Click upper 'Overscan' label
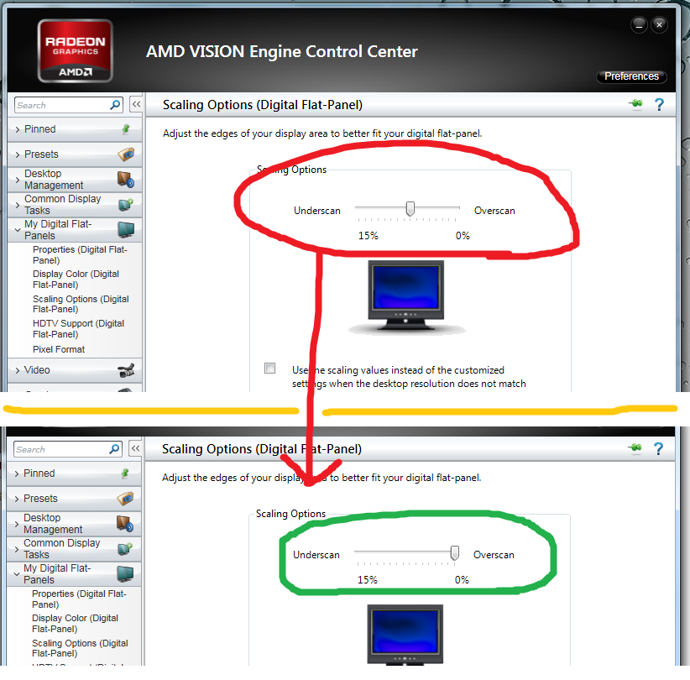The height and width of the screenshot is (680, 690). pyautogui.click(x=494, y=211)
